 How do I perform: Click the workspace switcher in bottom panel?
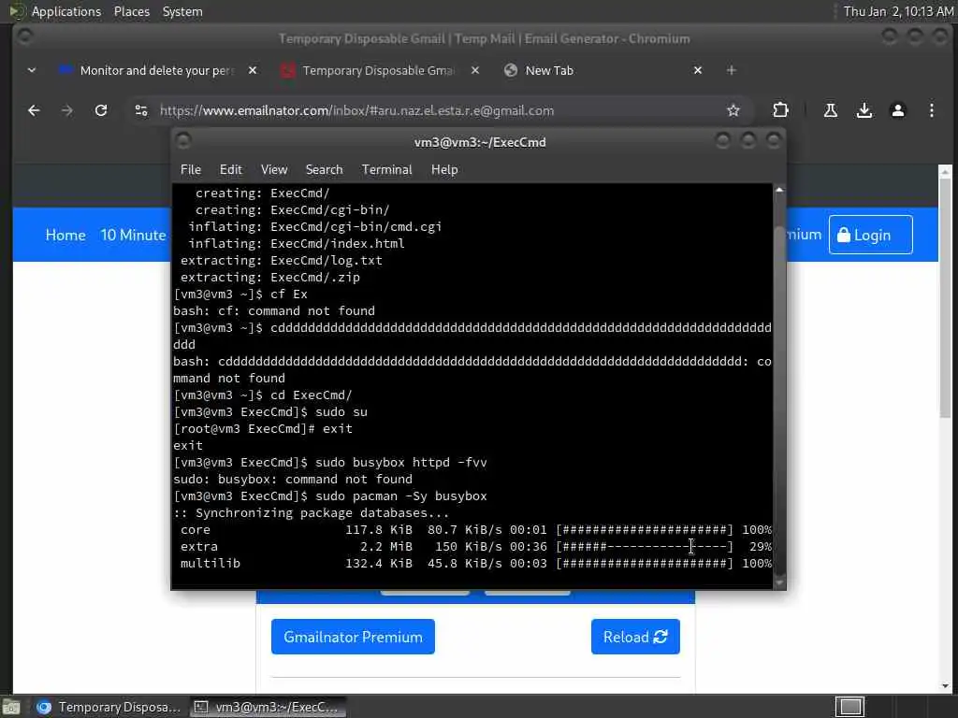pyautogui.click(x=849, y=707)
